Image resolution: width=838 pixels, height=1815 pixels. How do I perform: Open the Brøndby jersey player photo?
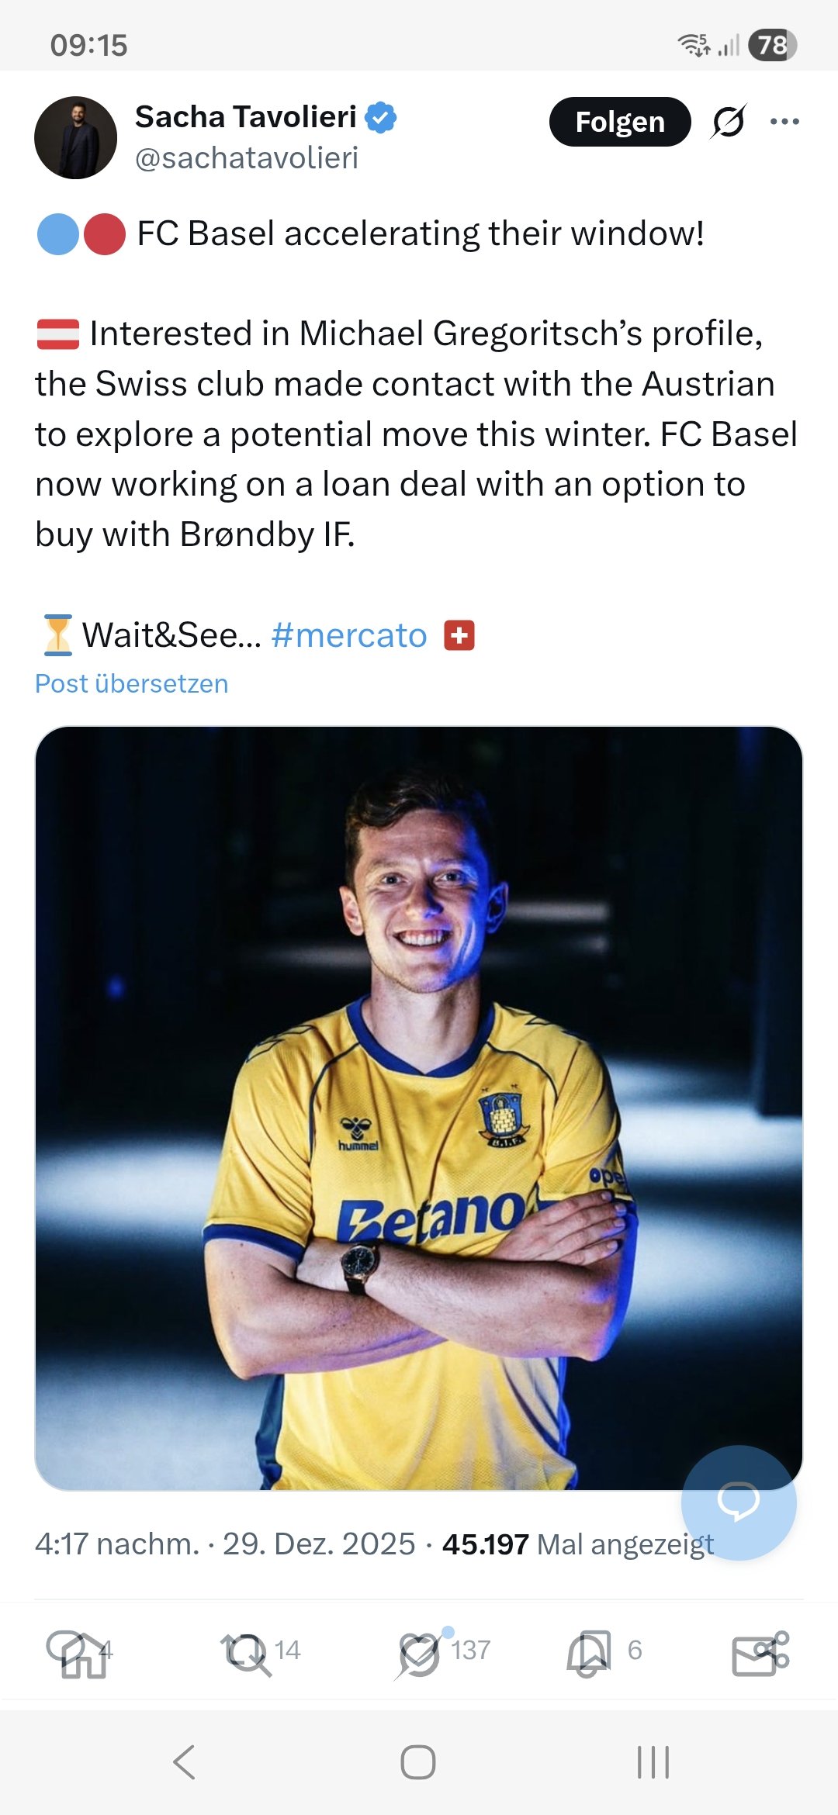click(x=419, y=1108)
